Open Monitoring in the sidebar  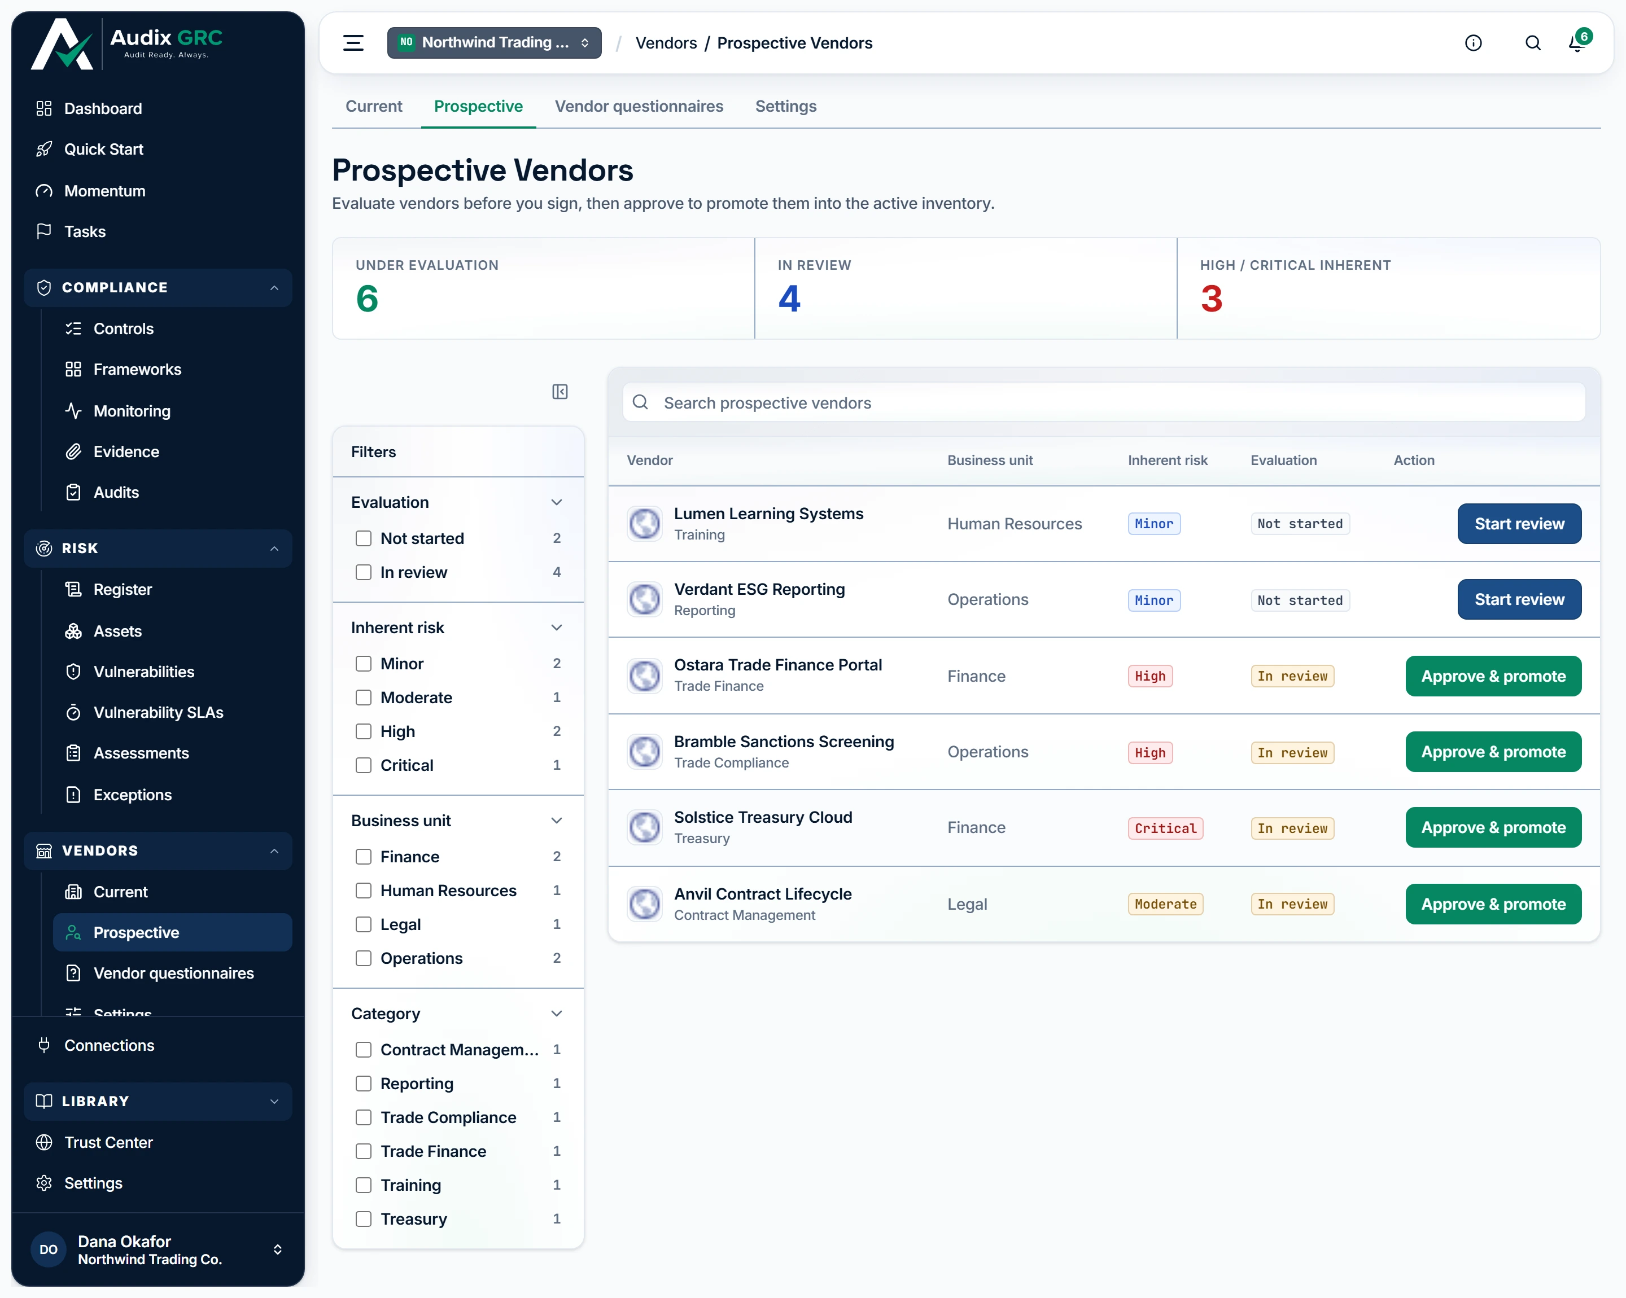click(172, 411)
